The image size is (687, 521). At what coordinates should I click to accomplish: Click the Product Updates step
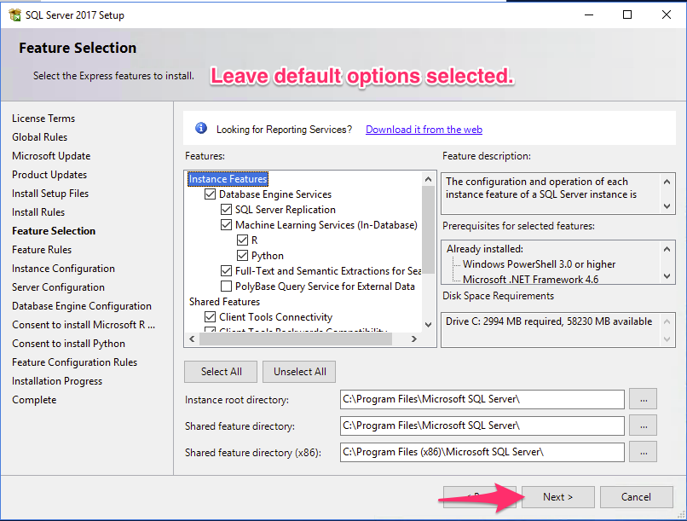point(49,175)
